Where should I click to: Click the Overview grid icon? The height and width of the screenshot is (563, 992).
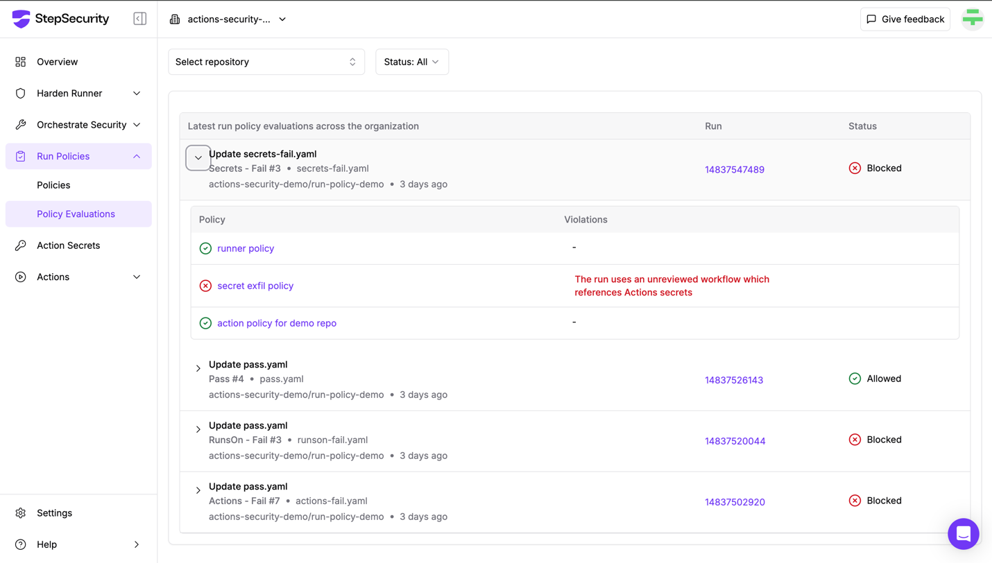(x=21, y=62)
